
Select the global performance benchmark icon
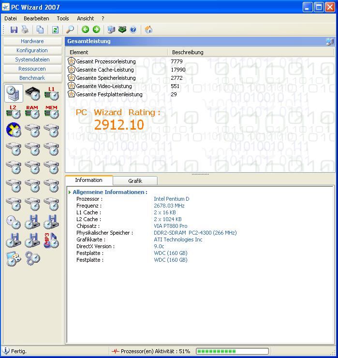coord(14,93)
